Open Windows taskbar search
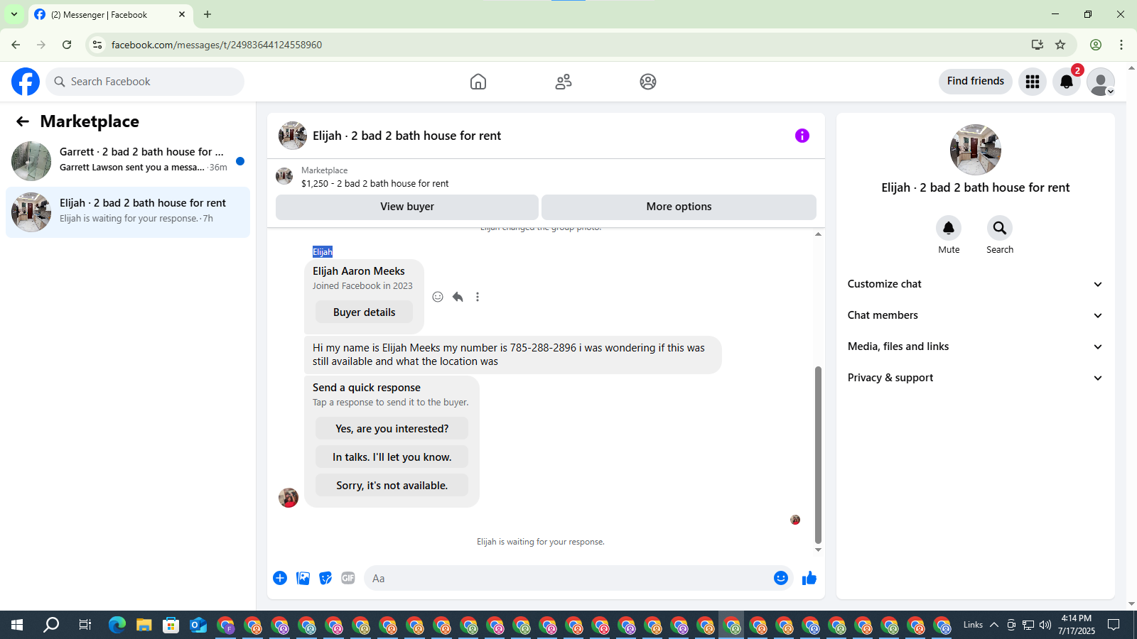This screenshot has width=1137, height=639. click(x=51, y=625)
